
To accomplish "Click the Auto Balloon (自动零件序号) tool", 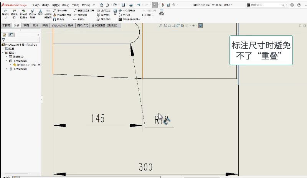I will click(x=62, y=15).
